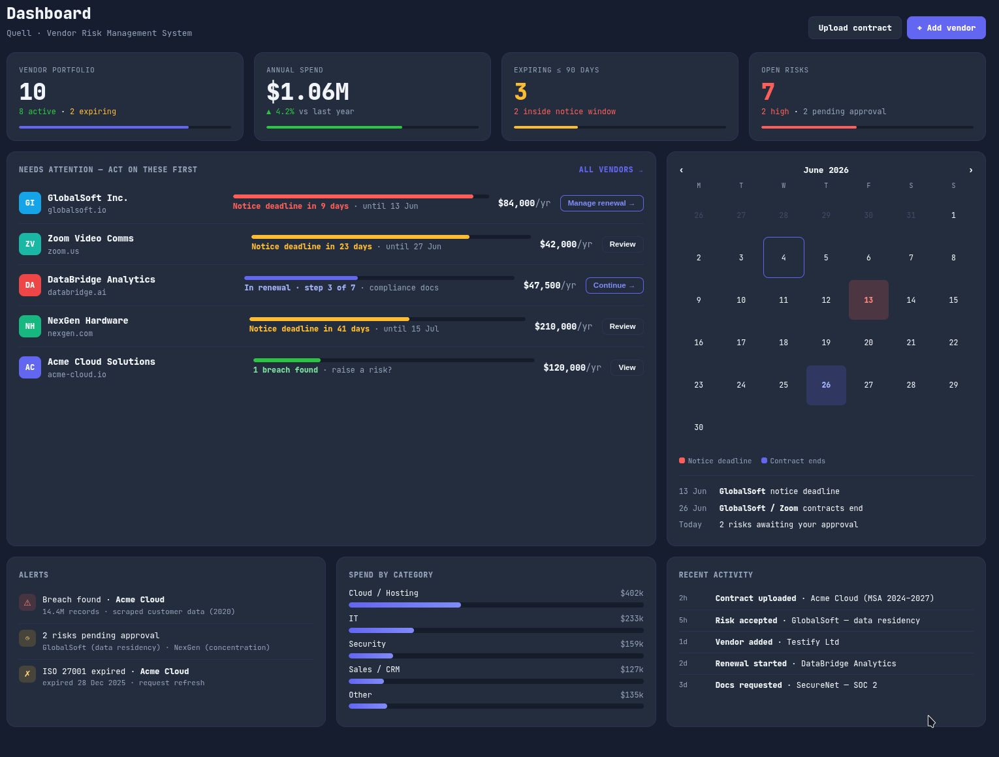Click the Open Risks count 7
This screenshot has height=757, width=999.
(768, 91)
